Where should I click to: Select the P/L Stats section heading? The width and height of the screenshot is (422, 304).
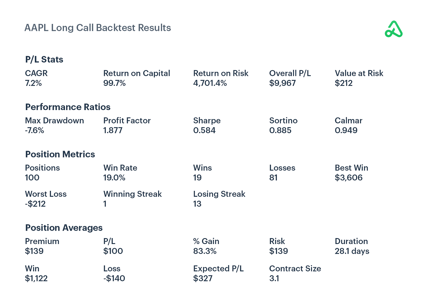[44, 59]
